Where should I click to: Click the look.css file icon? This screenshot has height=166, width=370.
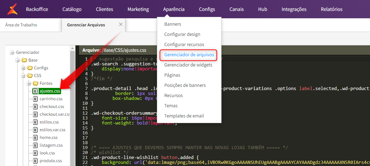tap(35, 153)
